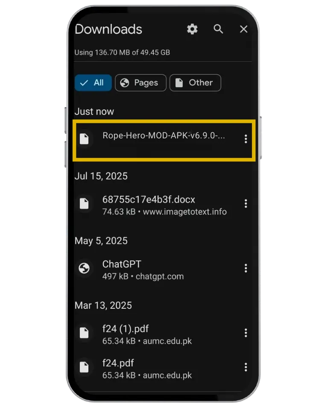Open 68755c17e4b3f.docx download

(164, 205)
